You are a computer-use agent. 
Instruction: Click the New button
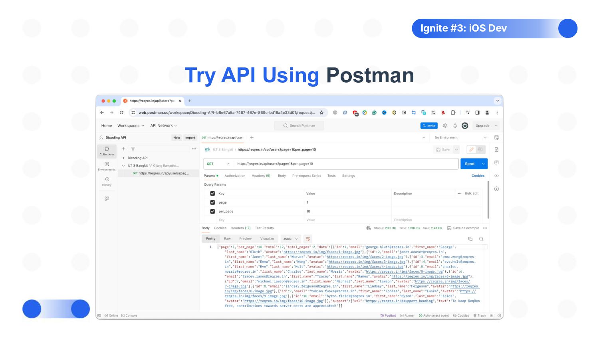click(x=177, y=137)
